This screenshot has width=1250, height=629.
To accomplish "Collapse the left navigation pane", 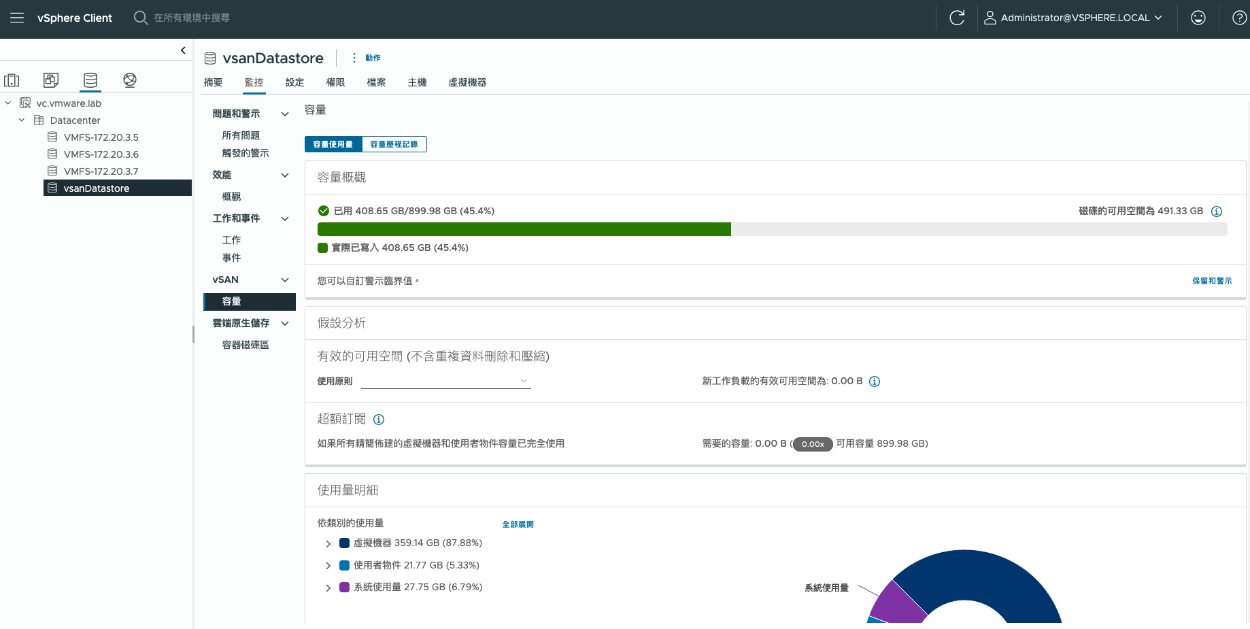I will coord(183,50).
